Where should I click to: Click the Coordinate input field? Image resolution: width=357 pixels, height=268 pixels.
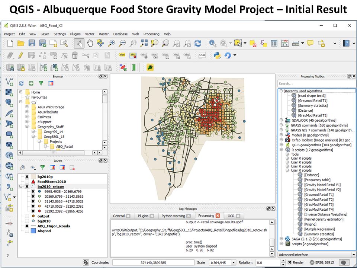(x=153, y=262)
